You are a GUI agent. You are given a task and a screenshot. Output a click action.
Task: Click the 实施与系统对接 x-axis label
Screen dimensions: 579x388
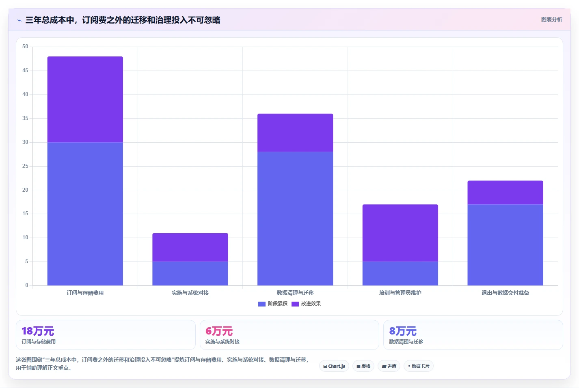click(x=190, y=293)
